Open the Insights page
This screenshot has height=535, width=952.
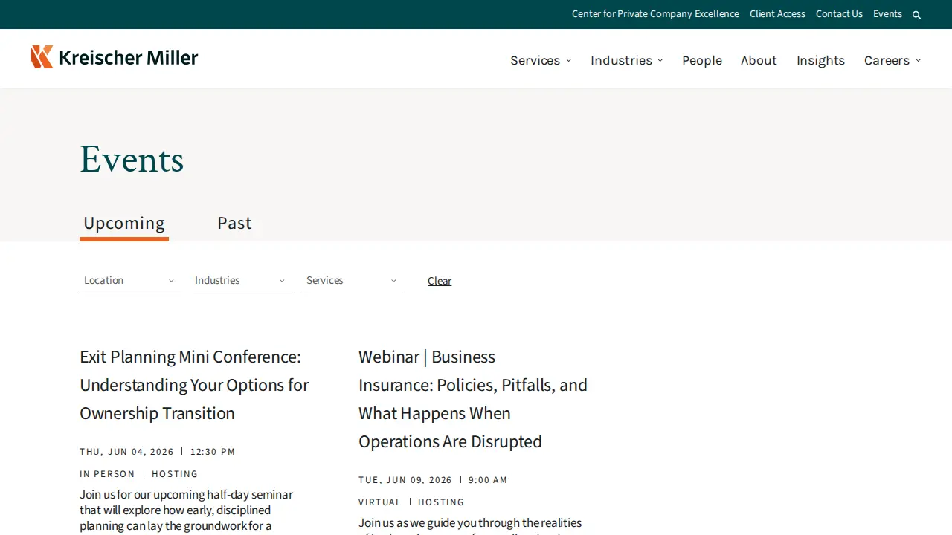(820, 60)
